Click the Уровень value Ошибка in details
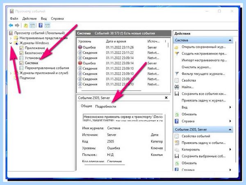The image size is (246, 185). tap(114, 148)
